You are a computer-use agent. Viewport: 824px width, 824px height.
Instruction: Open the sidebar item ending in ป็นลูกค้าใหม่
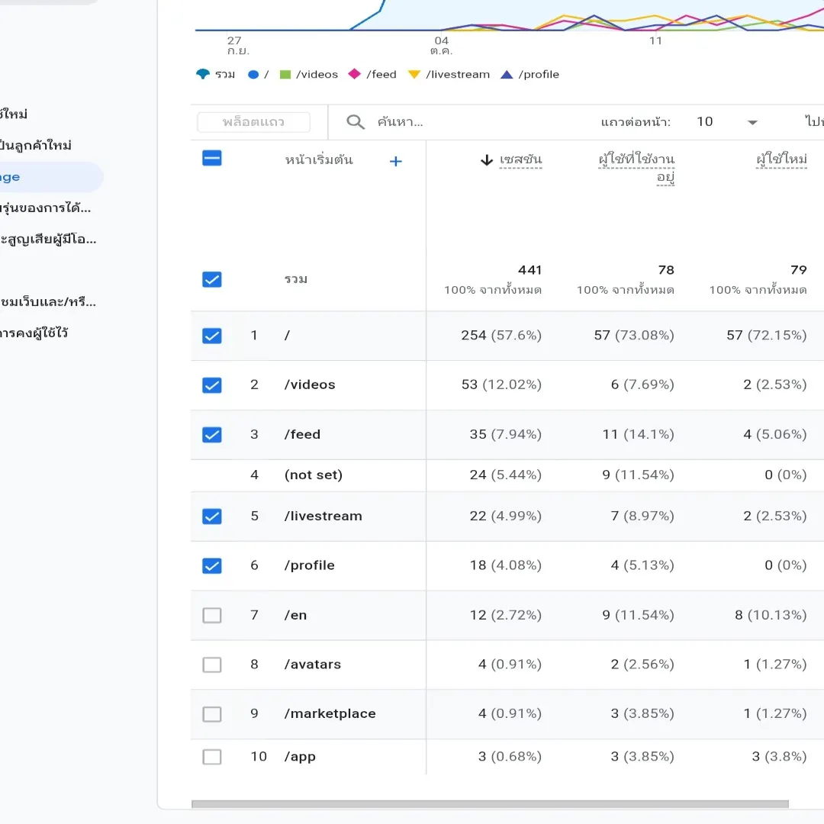click(36, 146)
